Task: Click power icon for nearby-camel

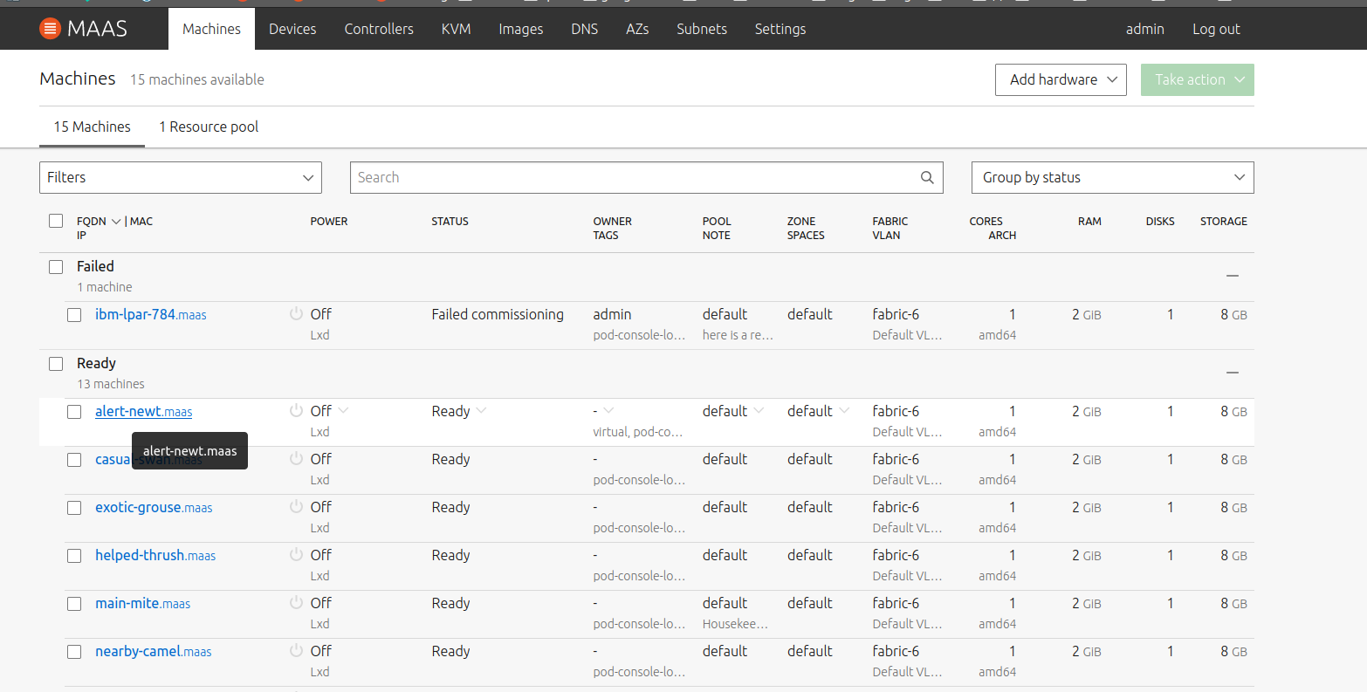Action: tap(296, 651)
